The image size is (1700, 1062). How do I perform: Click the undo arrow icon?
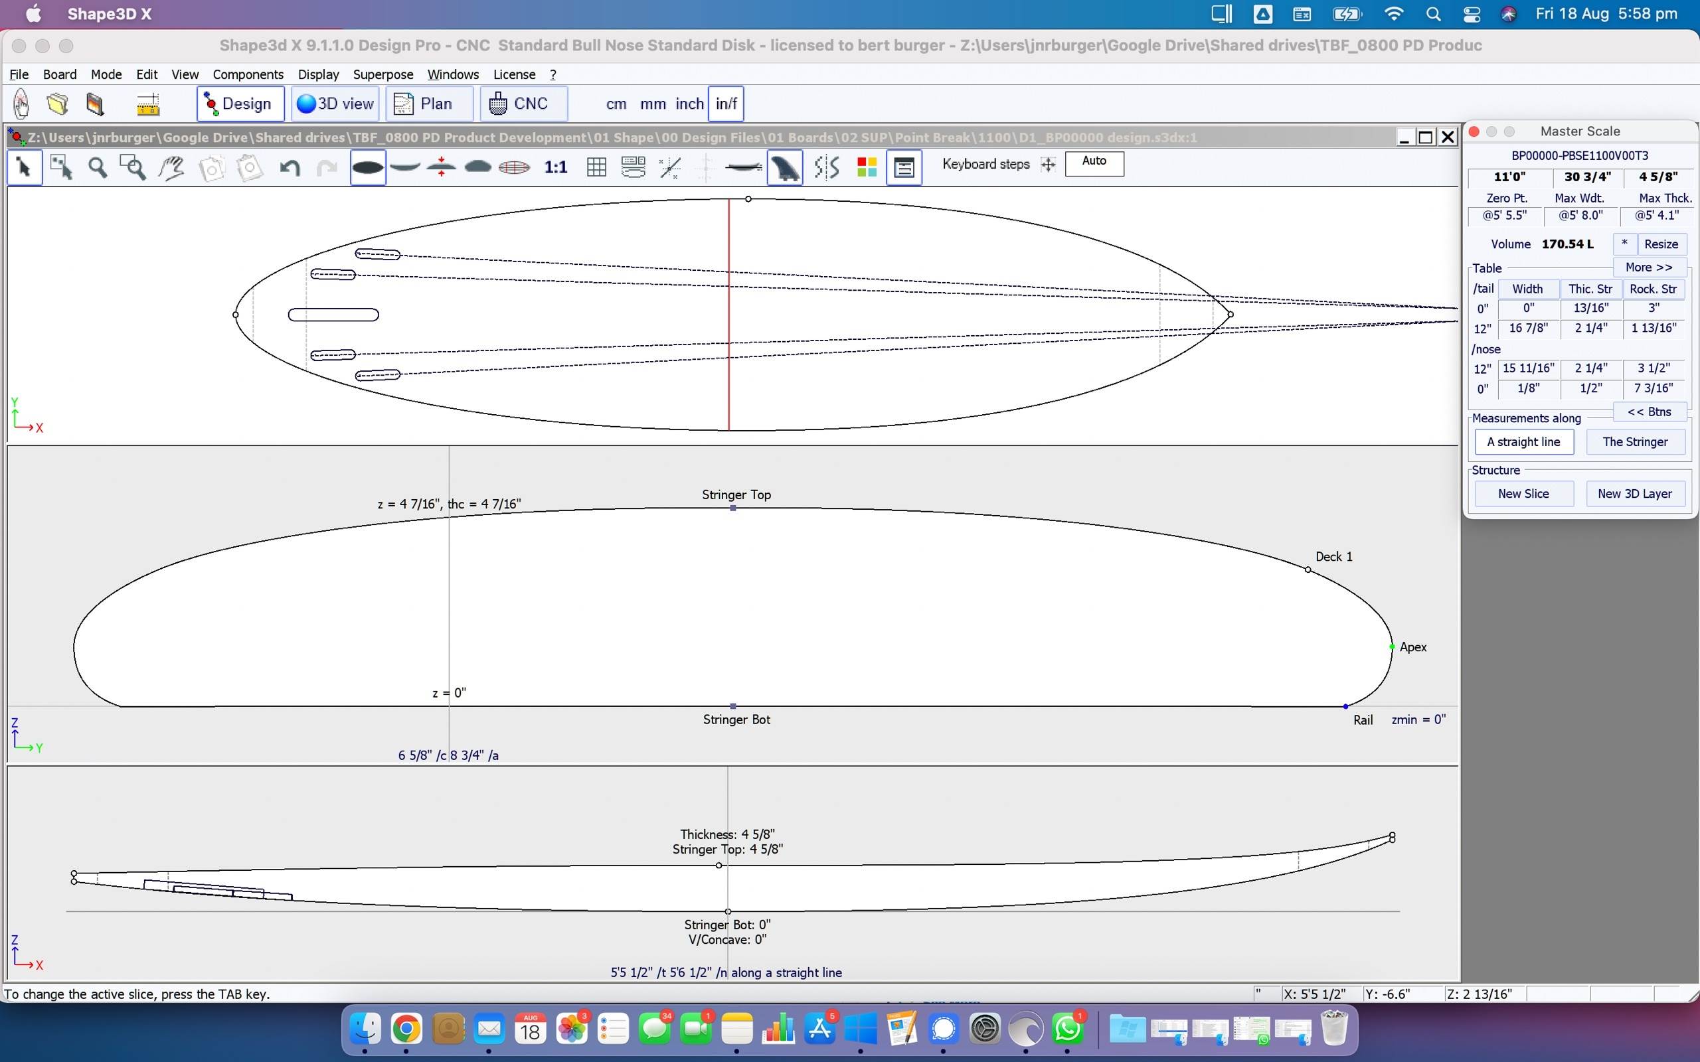(290, 167)
